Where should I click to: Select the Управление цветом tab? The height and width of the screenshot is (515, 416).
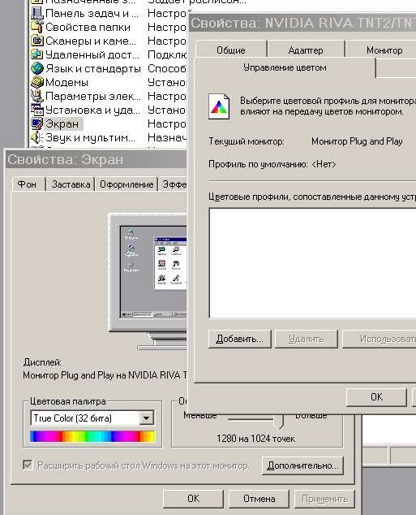pos(285,67)
